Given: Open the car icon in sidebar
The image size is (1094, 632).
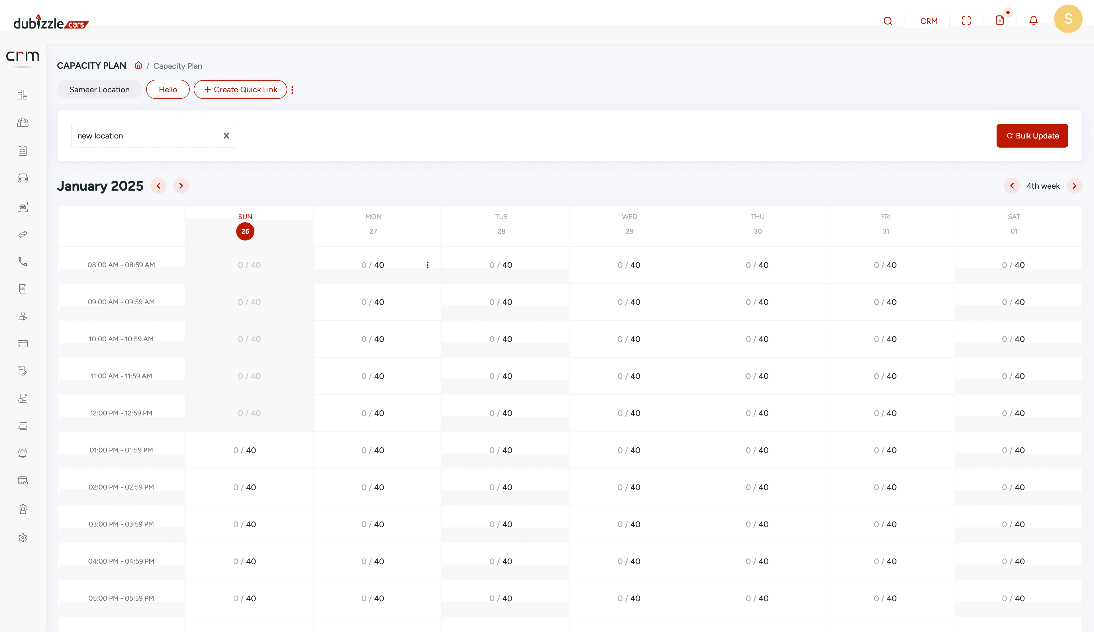Looking at the screenshot, I should point(23,178).
